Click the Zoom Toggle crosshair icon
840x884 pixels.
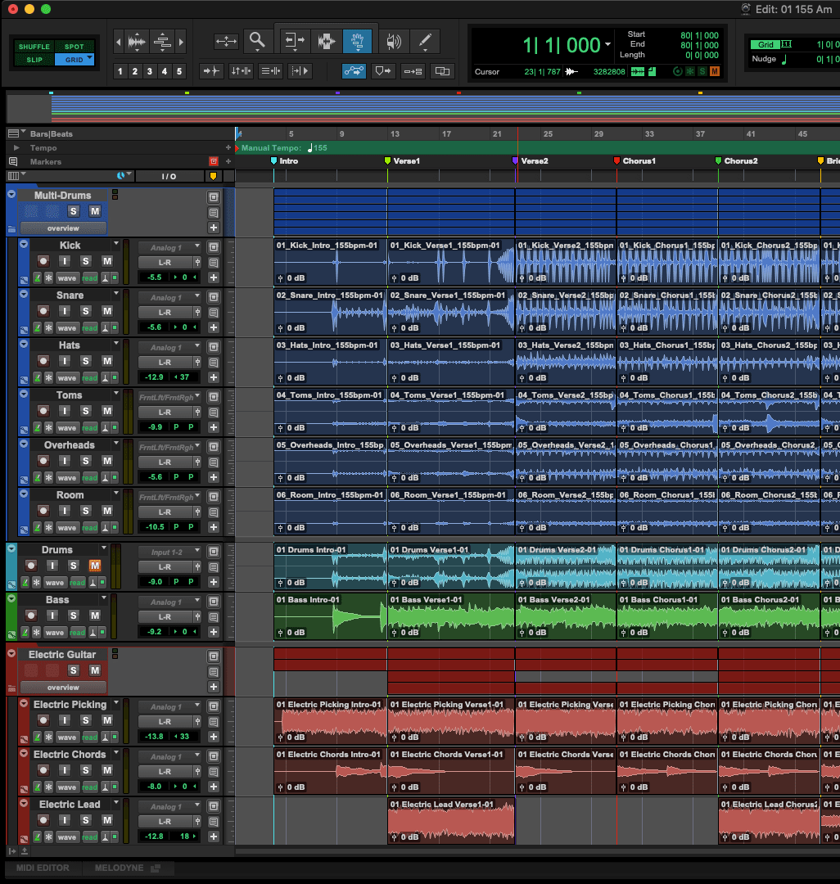point(226,41)
